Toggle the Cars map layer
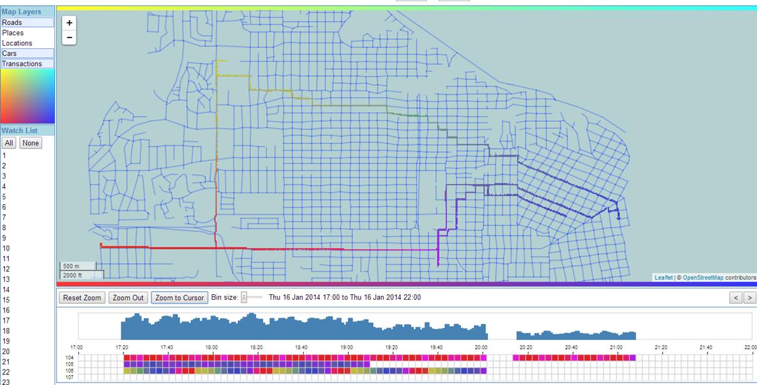 click(27, 54)
